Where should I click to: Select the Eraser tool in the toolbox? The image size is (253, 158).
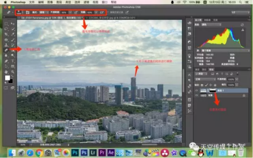tap(6, 50)
